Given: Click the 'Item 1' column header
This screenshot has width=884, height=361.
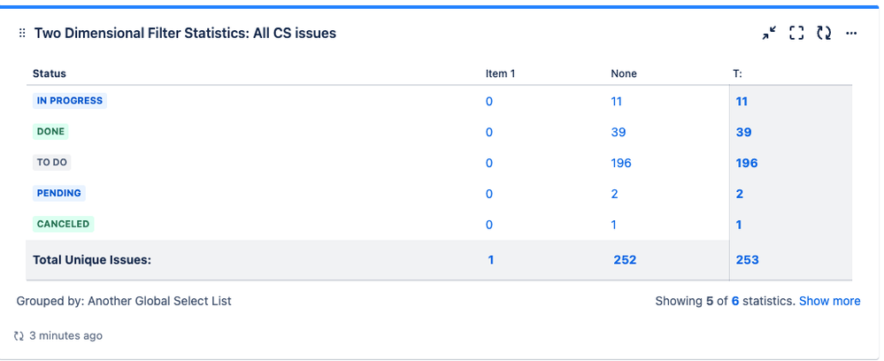Looking at the screenshot, I should click(x=500, y=73).
